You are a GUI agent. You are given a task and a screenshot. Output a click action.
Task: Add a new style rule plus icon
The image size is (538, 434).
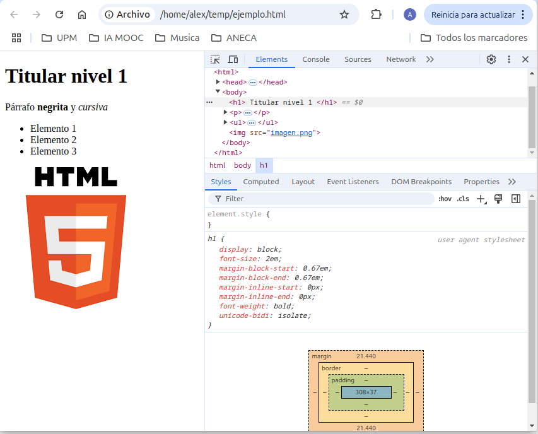coord(481,199)
